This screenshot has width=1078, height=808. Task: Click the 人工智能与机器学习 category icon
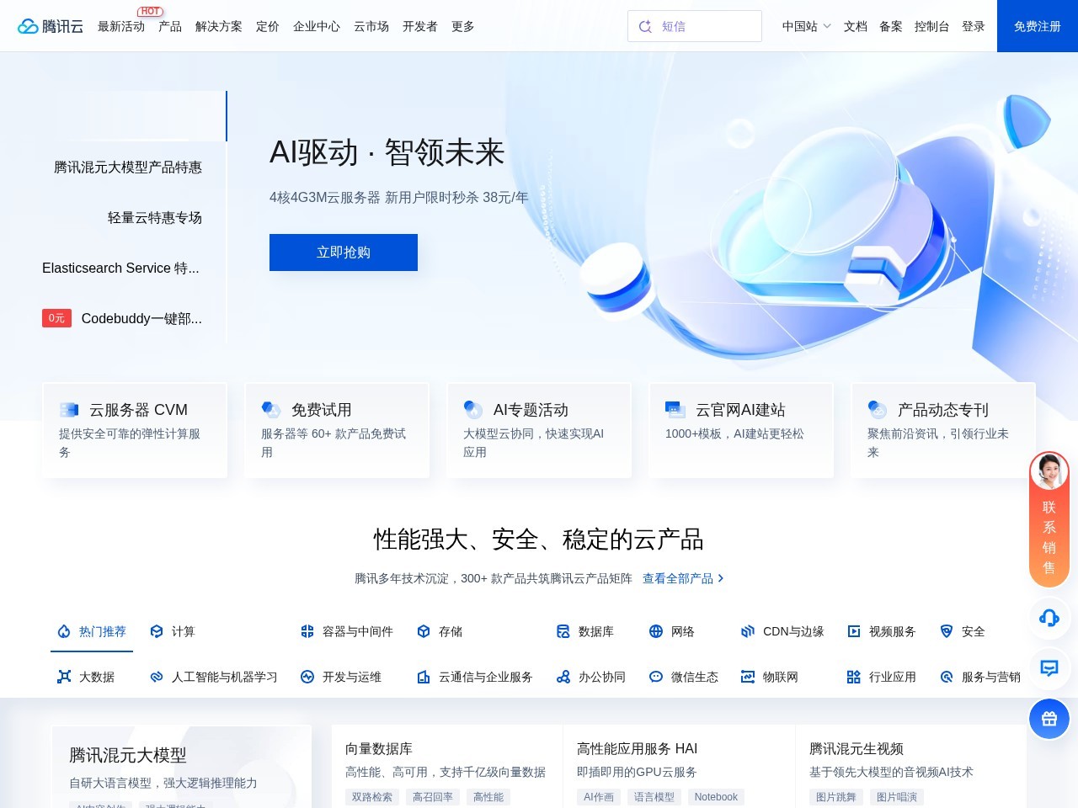155,677
